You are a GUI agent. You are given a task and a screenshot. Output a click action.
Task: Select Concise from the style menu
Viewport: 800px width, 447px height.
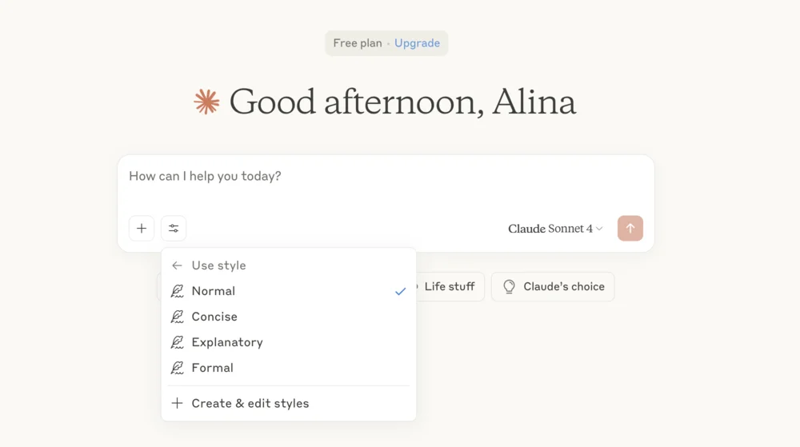tap(214, 317)
